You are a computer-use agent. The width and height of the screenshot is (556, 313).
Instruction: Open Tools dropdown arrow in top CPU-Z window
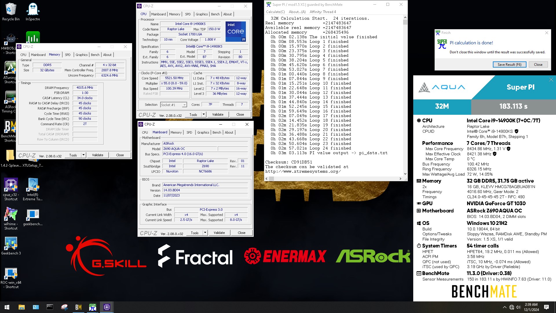[x=204, y=114]
